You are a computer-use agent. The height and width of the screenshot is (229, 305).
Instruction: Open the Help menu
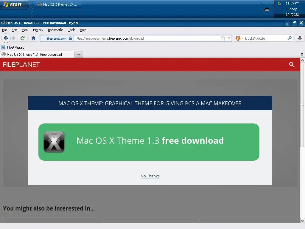(83, 30)
